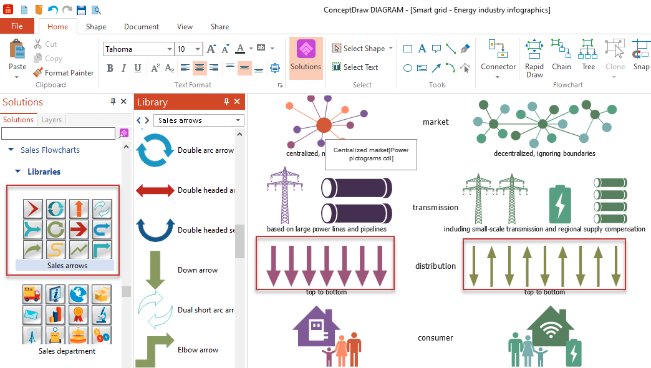The height and width of the screenshot is (368, 651).
Task: Decrease font size with Shrink Font
Action: (226, 49)
